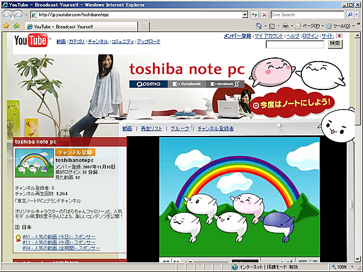Click the vertical scrollbar up arrow
This screenshot has width=363, height=272.
click(x=357, y=36)
